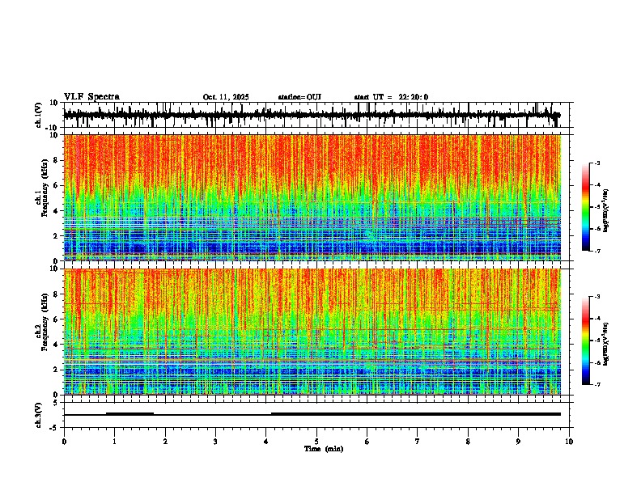Click the ch.1 "Frequency (kHz)" axis label
Screen dimensions: 641x495
[x=45, y=188]
